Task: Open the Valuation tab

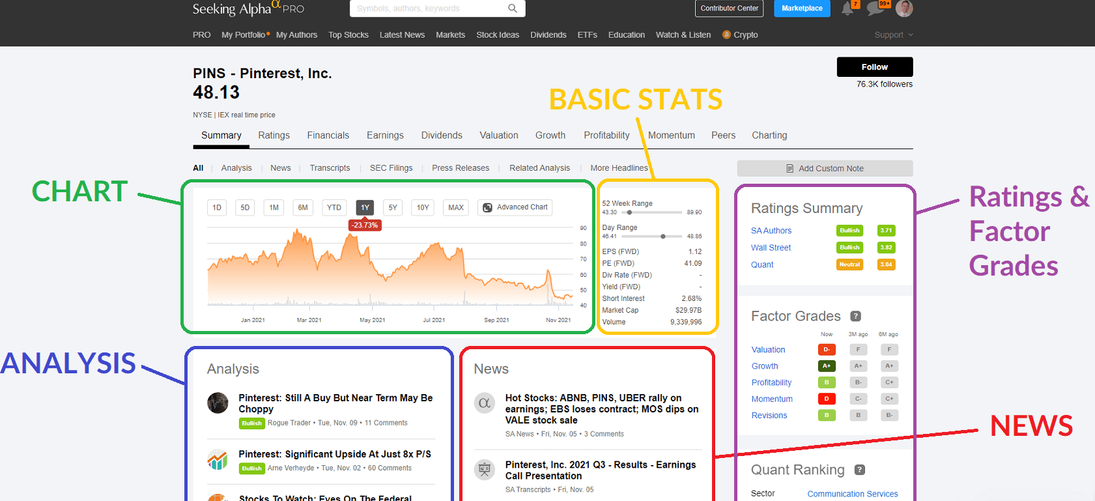Action: 499,136
